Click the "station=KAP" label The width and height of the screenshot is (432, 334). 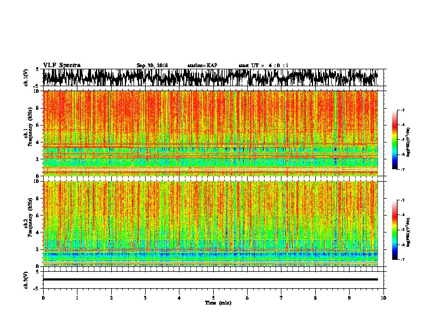(x=202, y=65)
